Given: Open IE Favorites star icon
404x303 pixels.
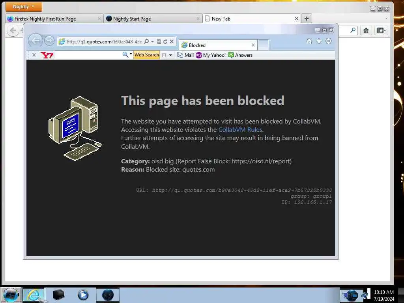Looking at the screenshot, I should click(319, 41).
